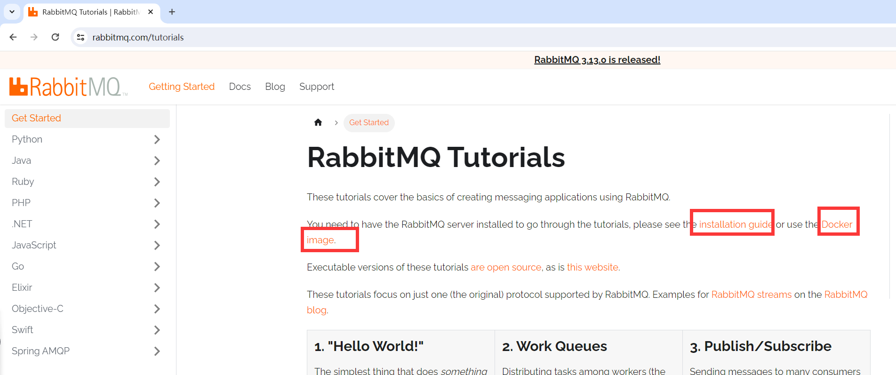The width and height of the screenshot is (896, 375).
Task: Open tutorial 3 Publish/Subscribe heading
Action: [760, 346]
